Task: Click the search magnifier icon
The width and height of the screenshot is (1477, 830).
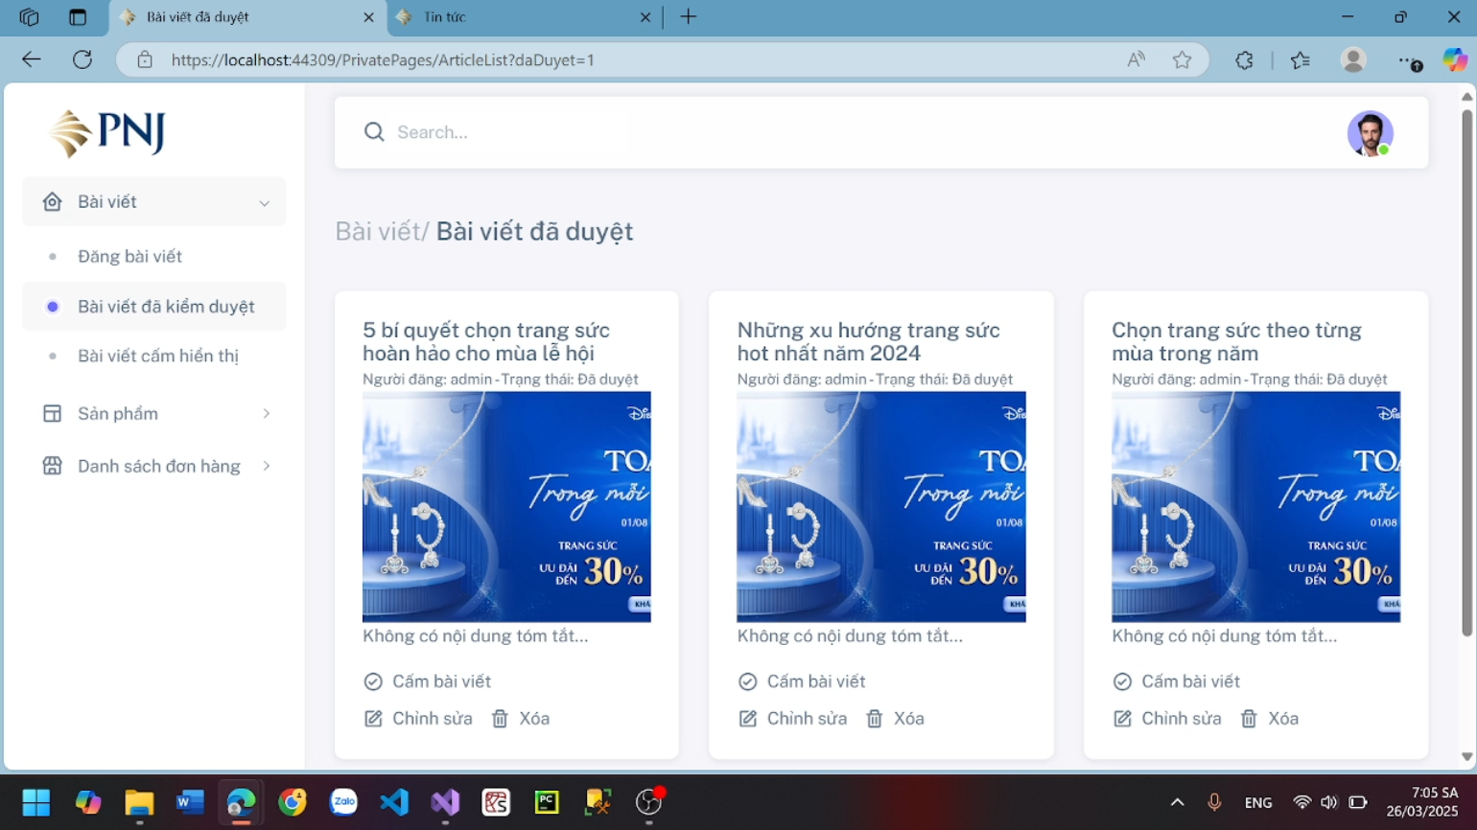Action: pyautogui.click(x=374, y=132)
